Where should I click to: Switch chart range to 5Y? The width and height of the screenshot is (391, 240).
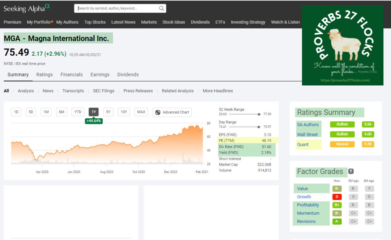[108, 112]
